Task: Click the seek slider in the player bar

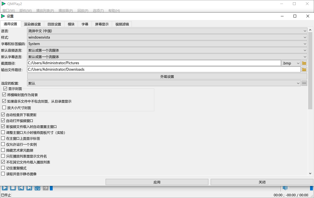Action: pos(165,188)
